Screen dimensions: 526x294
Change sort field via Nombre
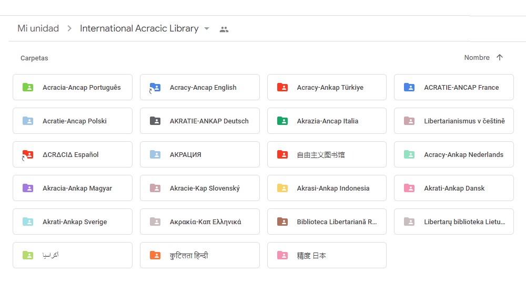coord(477,58)
